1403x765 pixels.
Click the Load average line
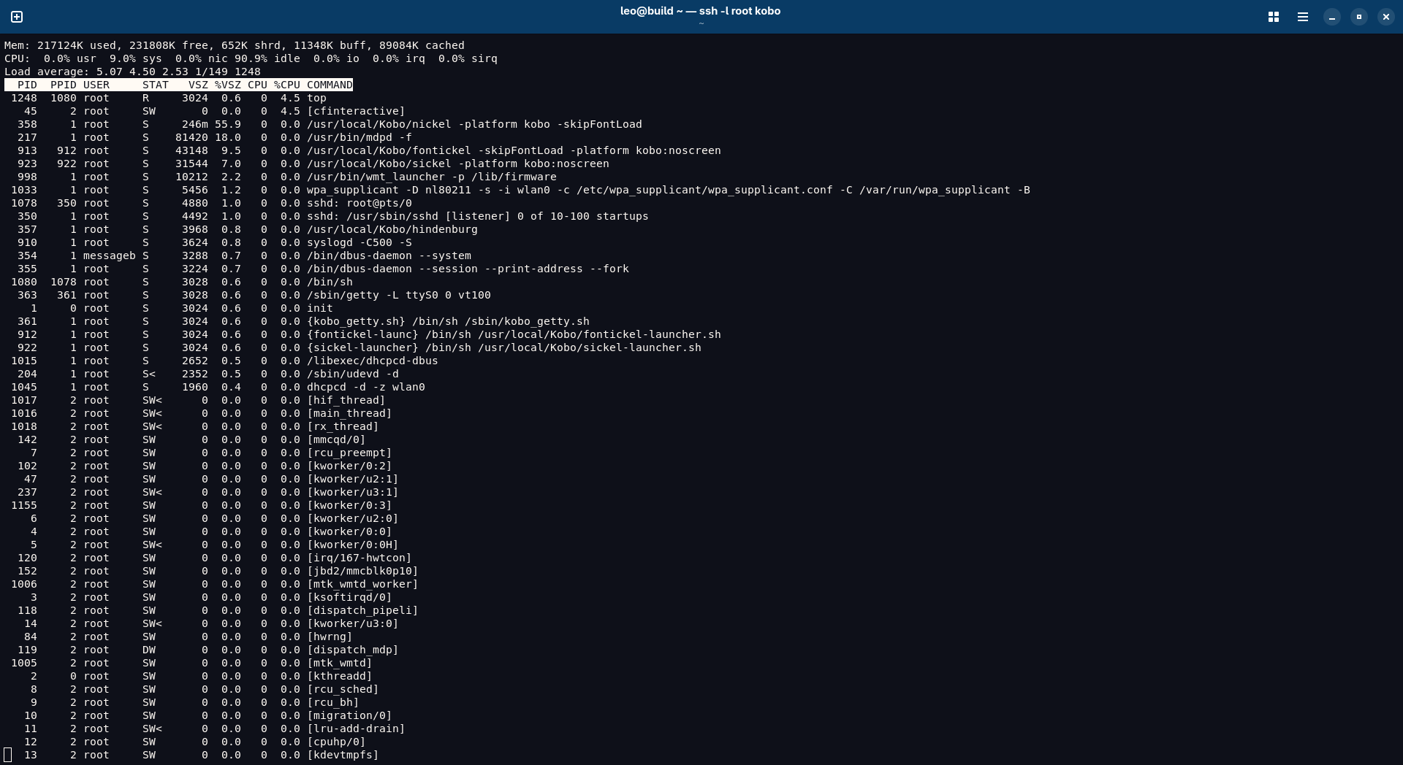coord(132,72)
